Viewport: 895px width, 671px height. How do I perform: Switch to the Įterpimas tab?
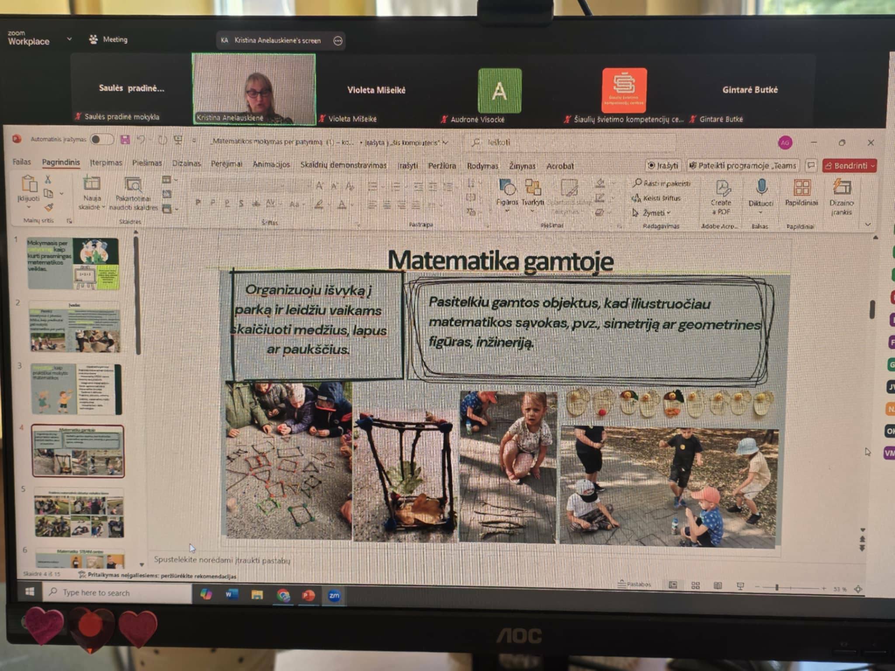pos(106,163)
